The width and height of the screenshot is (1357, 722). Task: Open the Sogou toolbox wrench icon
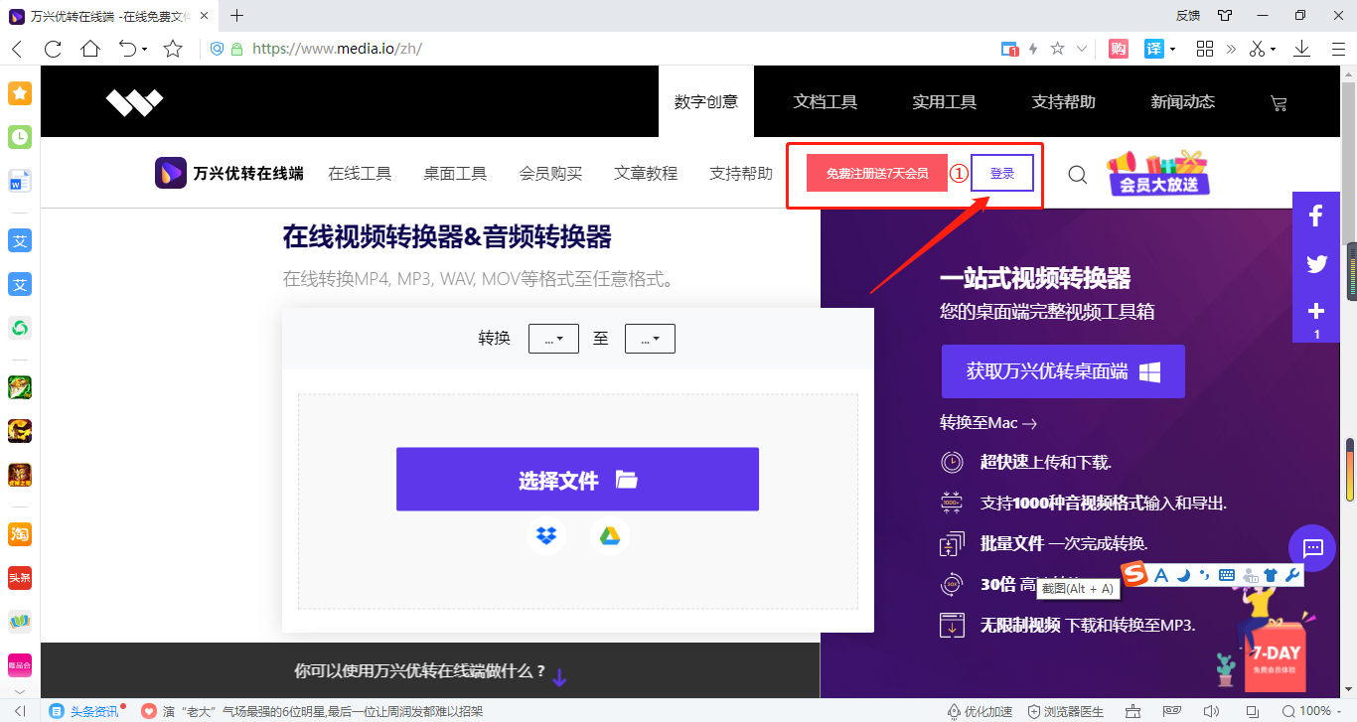click(x=1291, y=575)
